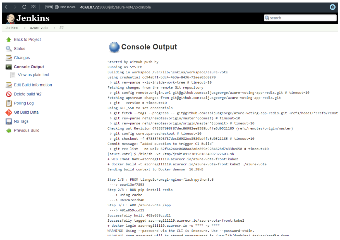Go to Previous Build

[x=27, y=130]
